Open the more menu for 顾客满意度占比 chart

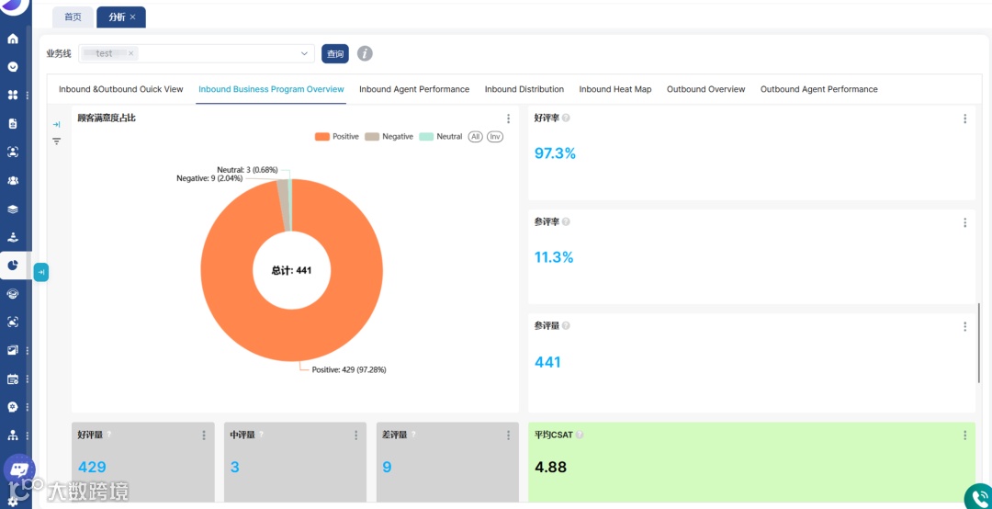tap(508, 119)
